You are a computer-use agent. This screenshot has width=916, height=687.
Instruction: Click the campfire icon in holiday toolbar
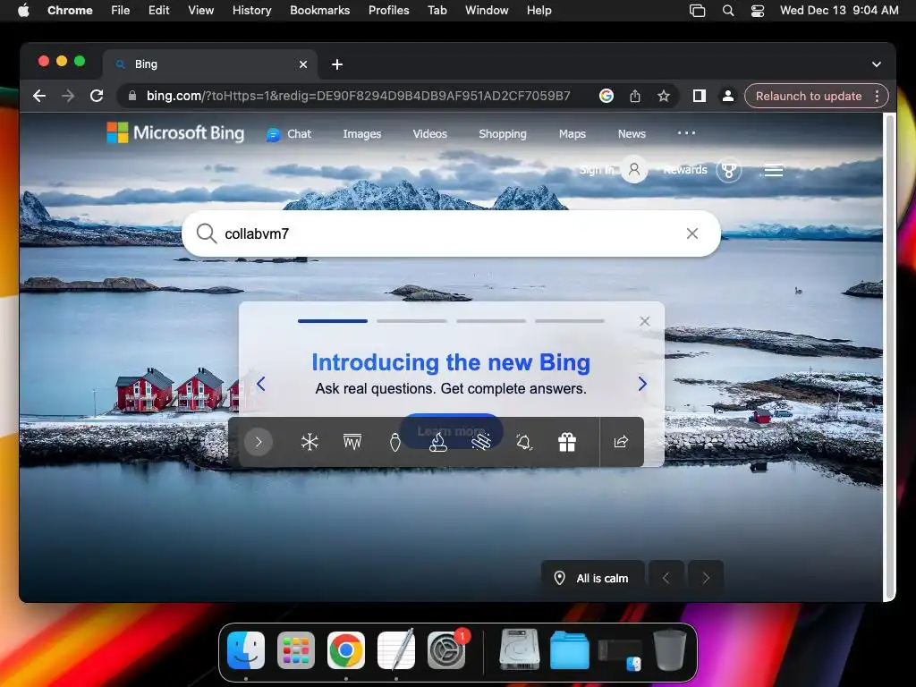click(438, 442)
